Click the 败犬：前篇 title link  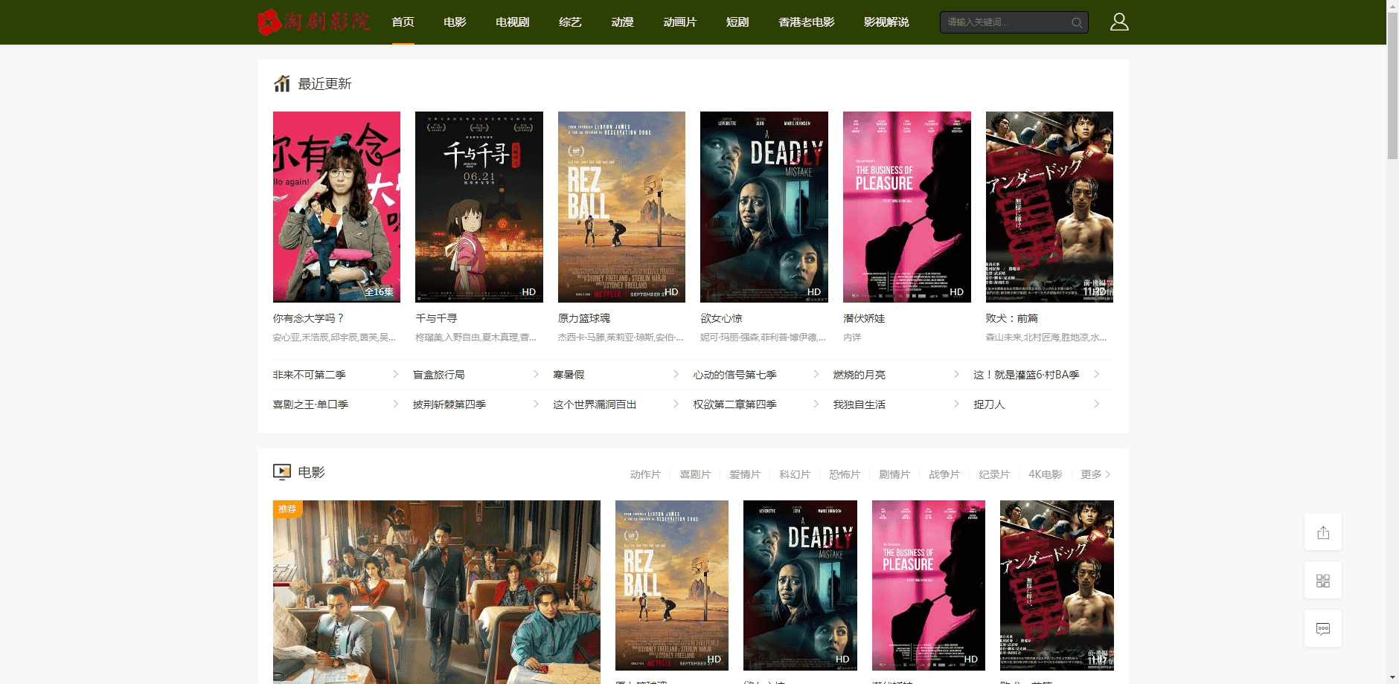[x=1011, y=318]
